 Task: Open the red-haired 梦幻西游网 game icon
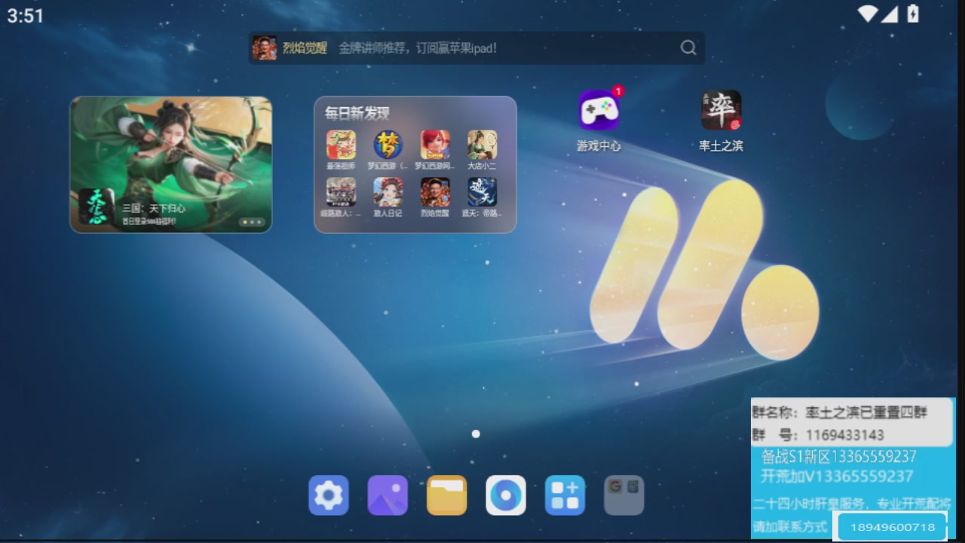pos(435,145)
